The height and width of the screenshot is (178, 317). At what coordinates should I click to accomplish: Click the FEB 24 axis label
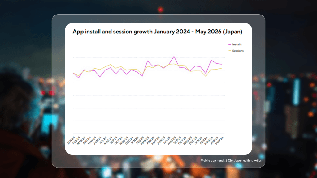coord(76,140)
